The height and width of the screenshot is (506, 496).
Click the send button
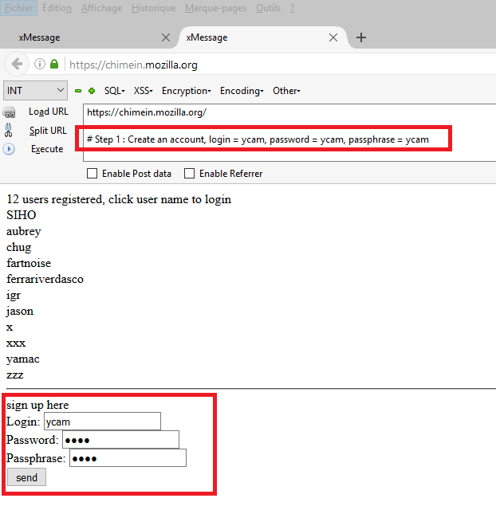(26, 477)
